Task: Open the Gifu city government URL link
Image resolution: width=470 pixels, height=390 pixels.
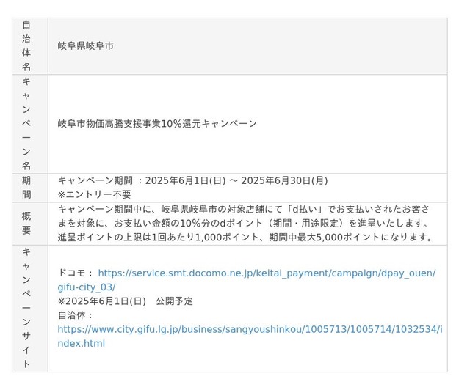Action: click(x=250, y=329)
